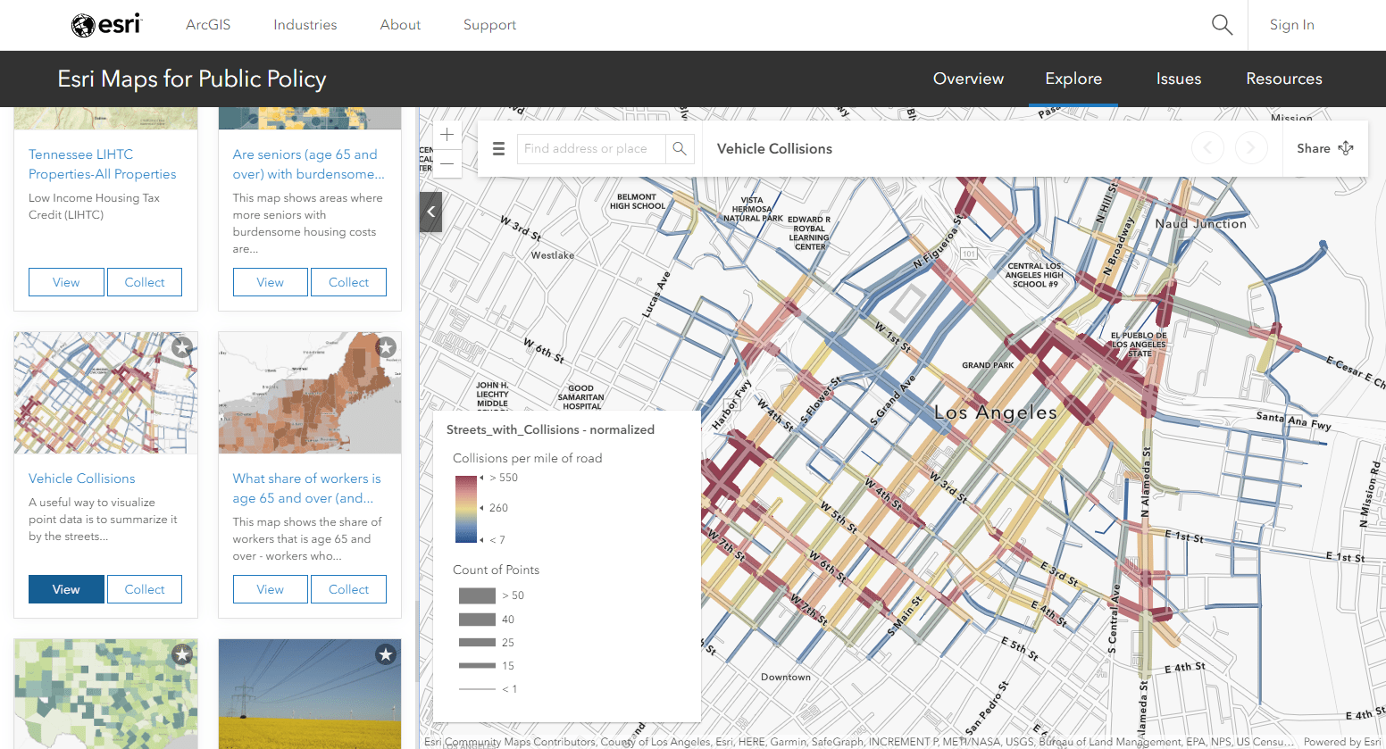This screenshot has height=749, width=1386.
Task: Select the Explore tab
Action: (1073, 79)
